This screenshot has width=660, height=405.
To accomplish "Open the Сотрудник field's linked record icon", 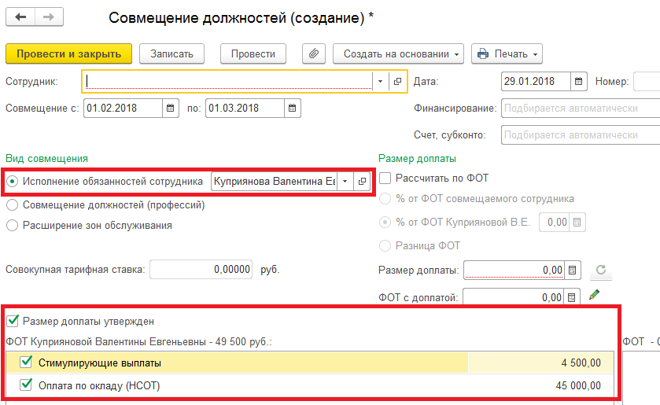I will pos(397,81).
